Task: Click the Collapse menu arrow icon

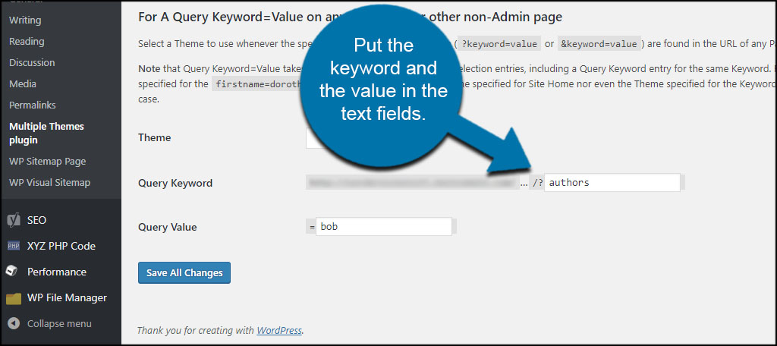Action: 14,323
